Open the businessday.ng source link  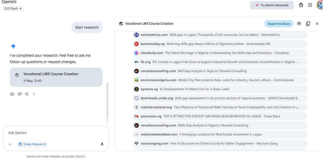(x=220, y=44)
